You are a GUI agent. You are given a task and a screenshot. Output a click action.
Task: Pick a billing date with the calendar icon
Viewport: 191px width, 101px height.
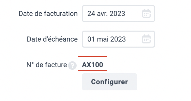(147, 14)
